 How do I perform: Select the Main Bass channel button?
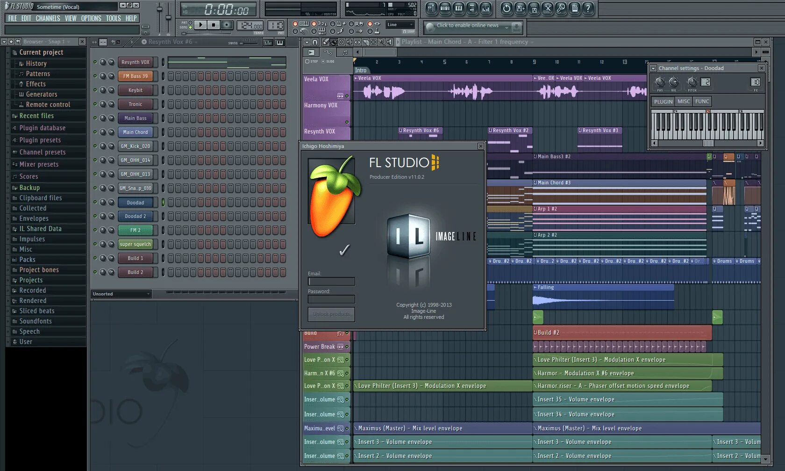(x=136, y=118)
